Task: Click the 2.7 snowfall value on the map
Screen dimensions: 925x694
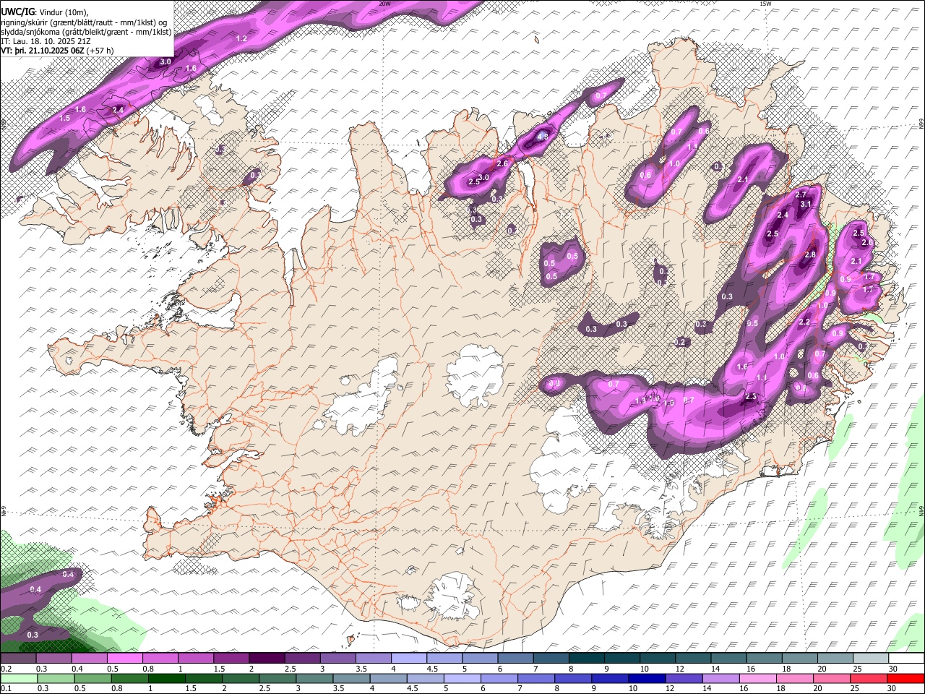Action: pos(801,195)
